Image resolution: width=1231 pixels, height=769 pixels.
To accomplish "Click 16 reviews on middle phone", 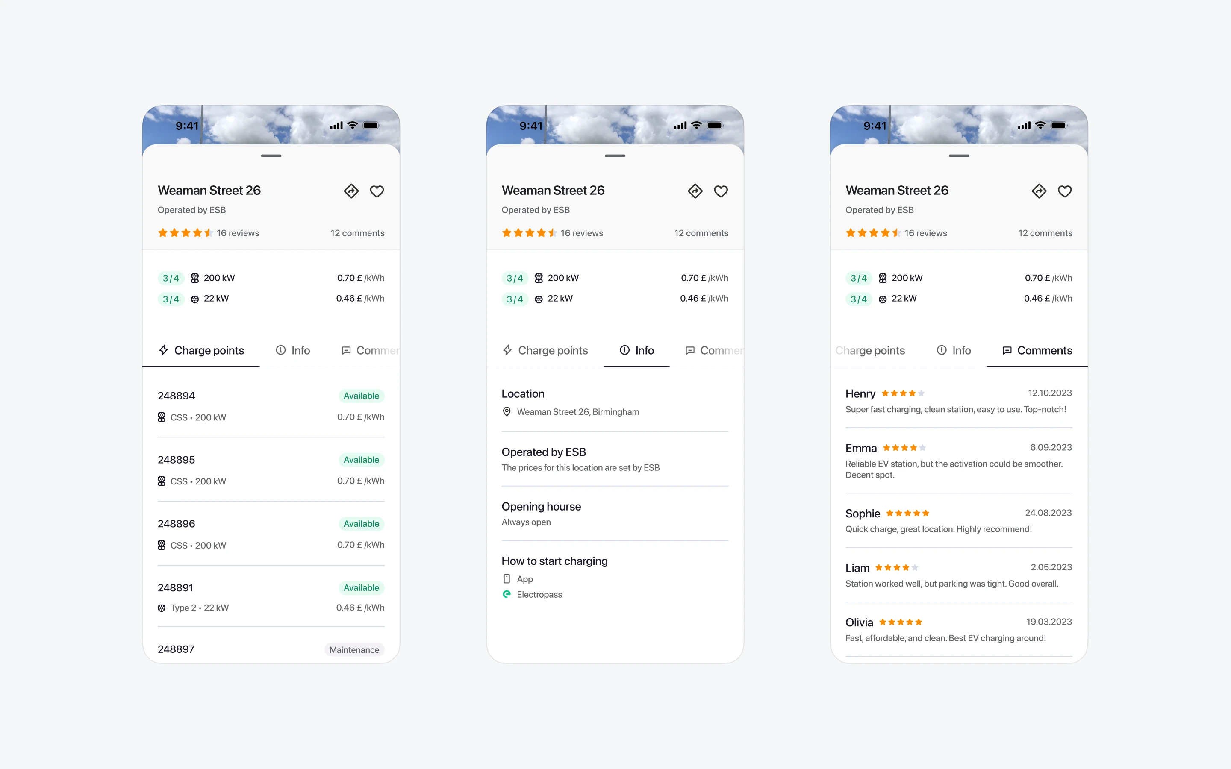I will click(582, 233).
